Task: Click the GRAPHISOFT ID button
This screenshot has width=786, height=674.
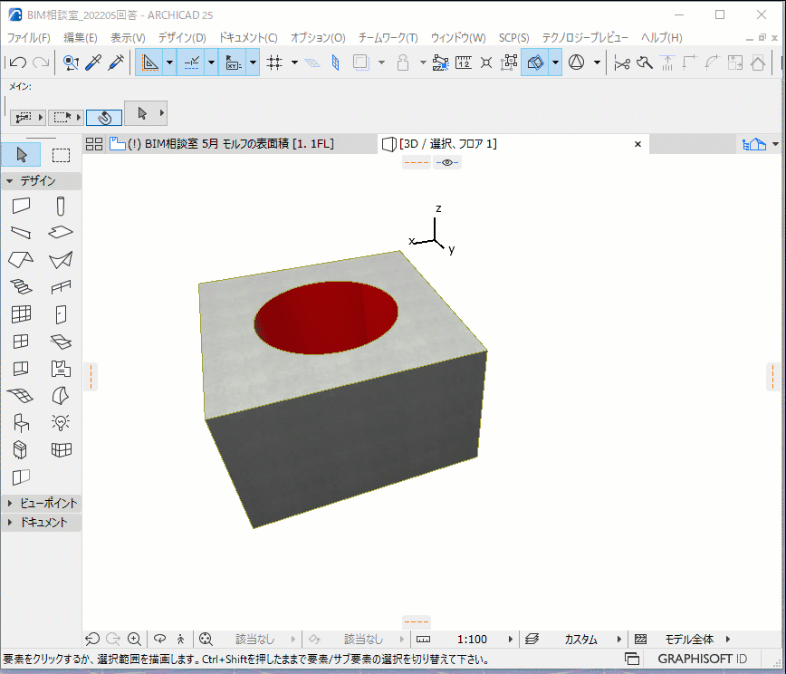Action: coord(703,659)
